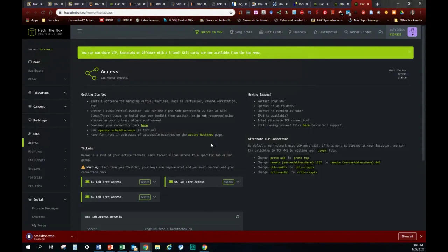Expand EU Lab Free Access ticket details

(154, 182)
